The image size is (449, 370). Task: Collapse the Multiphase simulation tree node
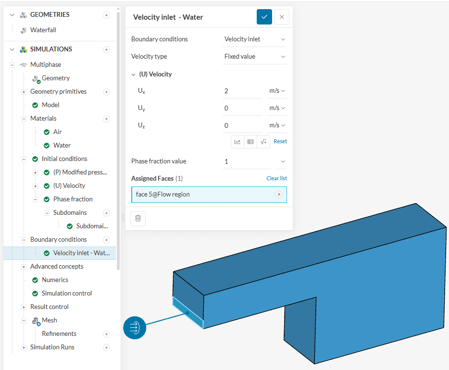(12, 65)
